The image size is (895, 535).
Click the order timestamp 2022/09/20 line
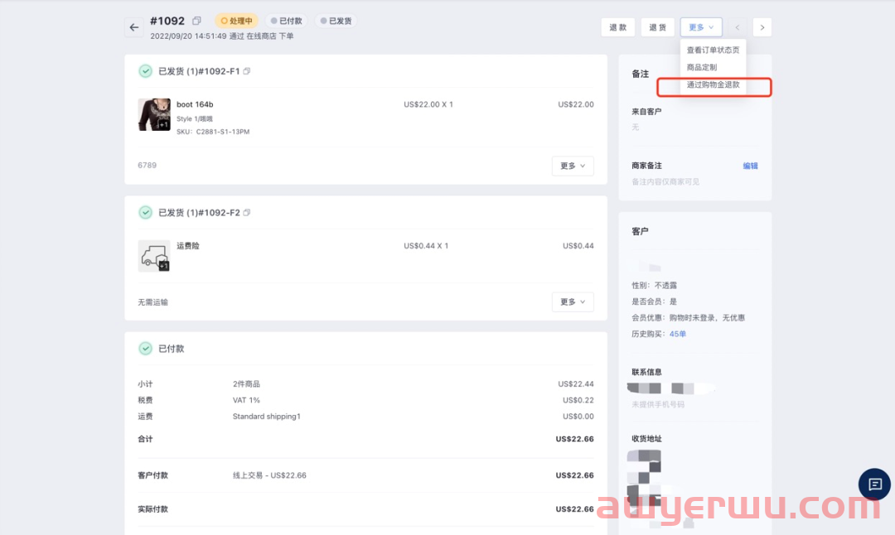222,36
